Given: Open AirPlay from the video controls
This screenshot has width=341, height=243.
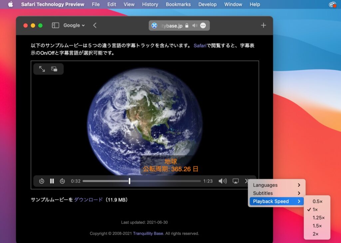Looking at the screenshot, I should pyautogui.click(x=236, y=181).
